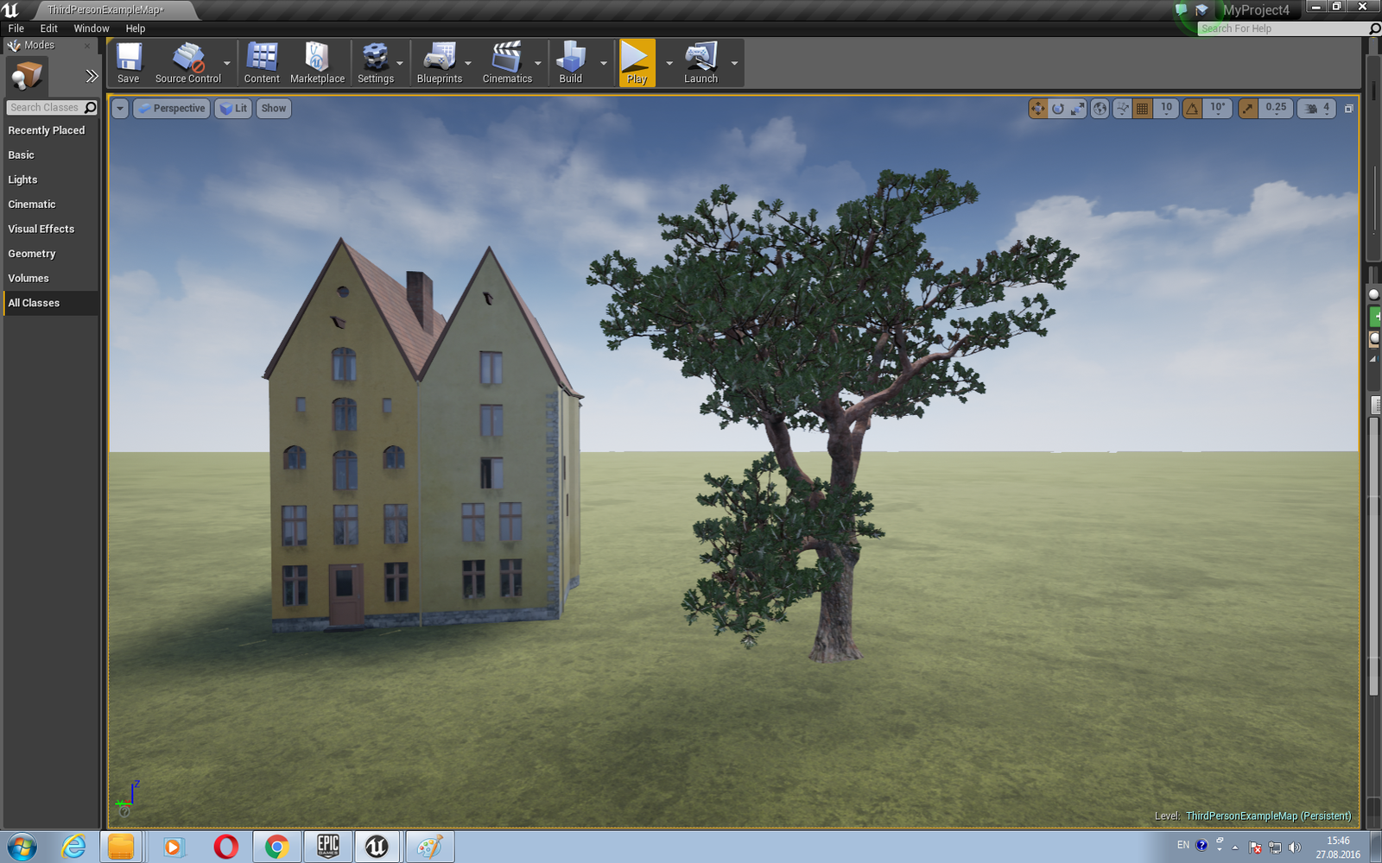Toggle scale snapping in the viewport
This screenshot has width=1382, height=863.
pyautogui.click(x=1248, y=109)
